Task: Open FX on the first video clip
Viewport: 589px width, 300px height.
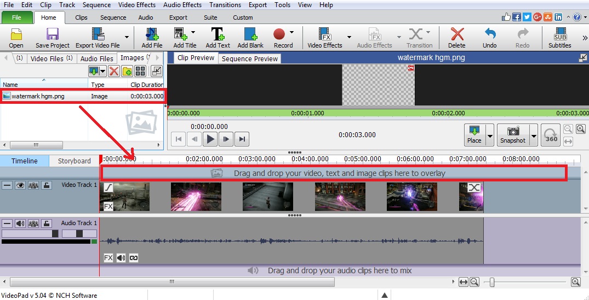Action: coord(108,207)
